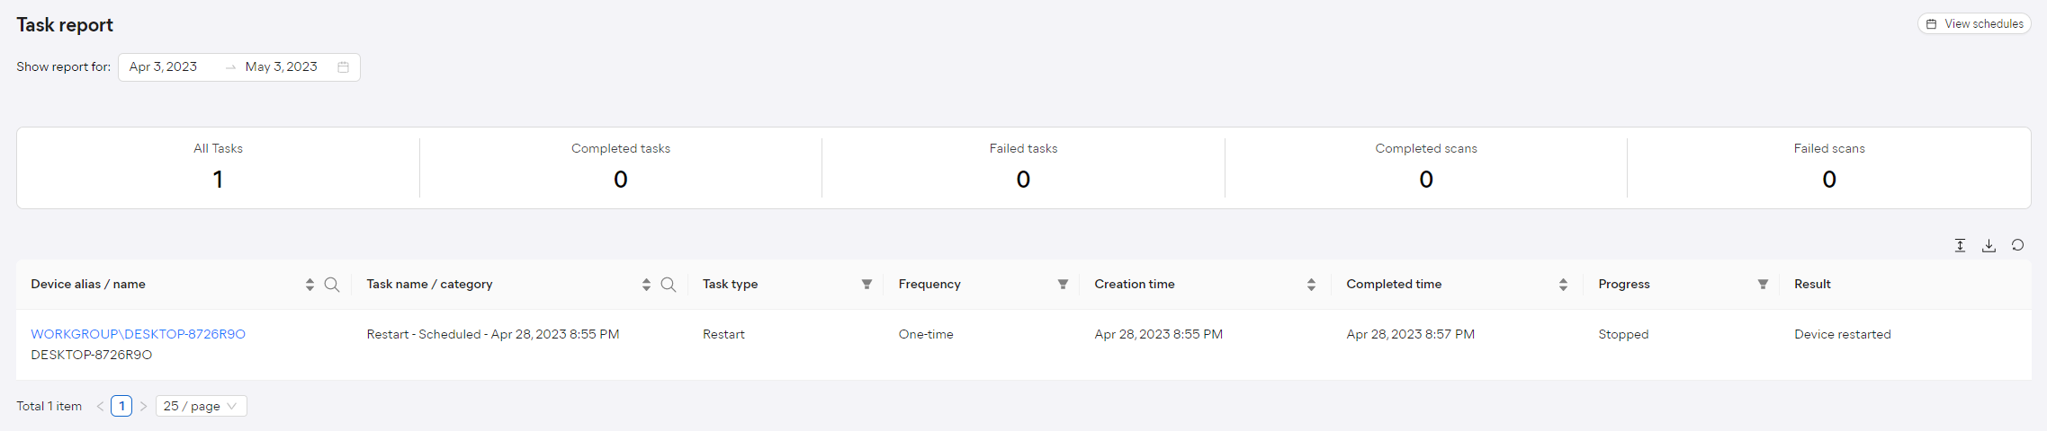Open the Task type filter

[866, 285]
